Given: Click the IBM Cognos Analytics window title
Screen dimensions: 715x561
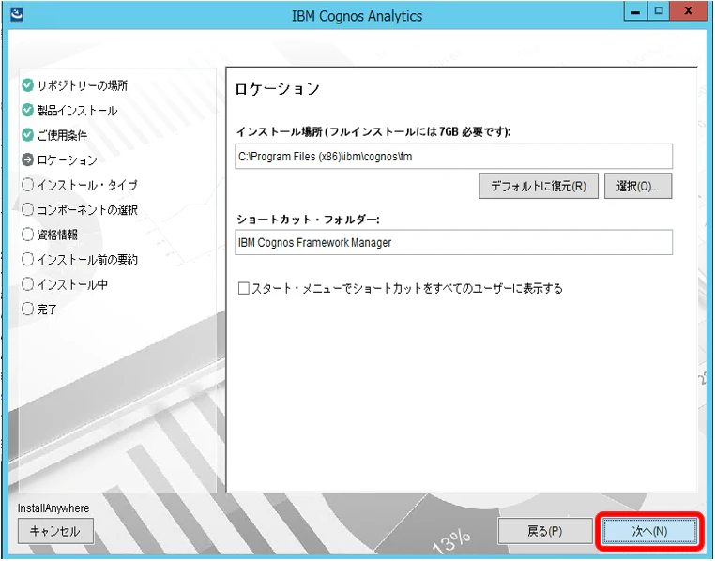Looking at the screenshot, I should tap(357, 16).
